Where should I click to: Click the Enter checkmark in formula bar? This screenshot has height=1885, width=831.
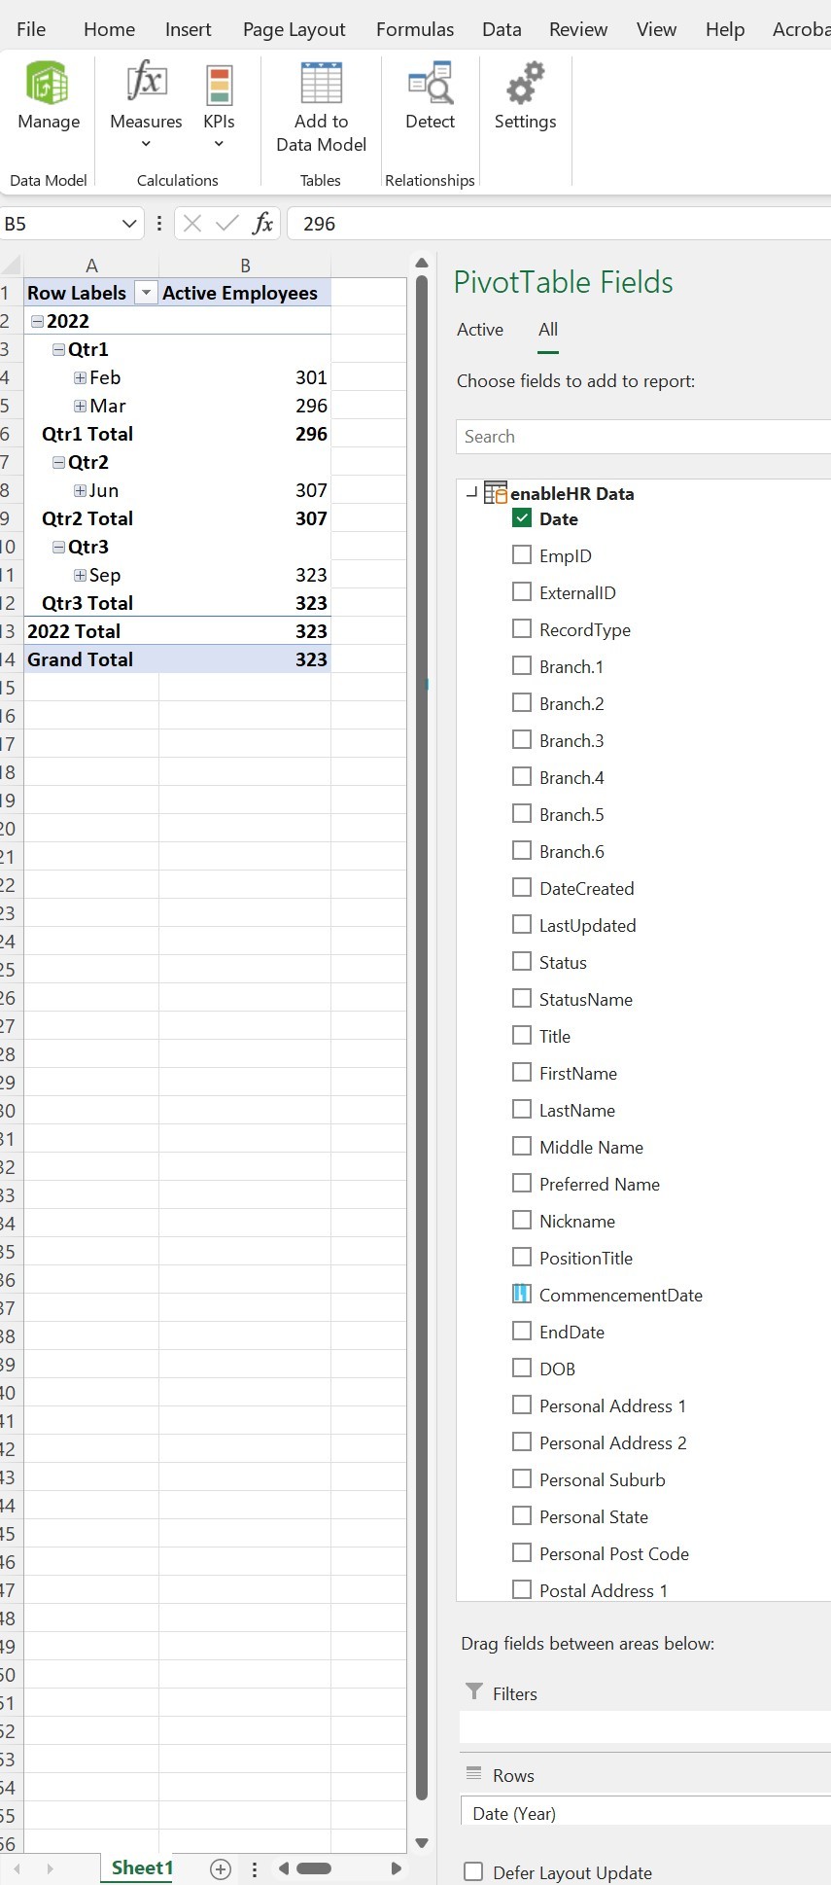pyautogui.click(x=227, y=224)
